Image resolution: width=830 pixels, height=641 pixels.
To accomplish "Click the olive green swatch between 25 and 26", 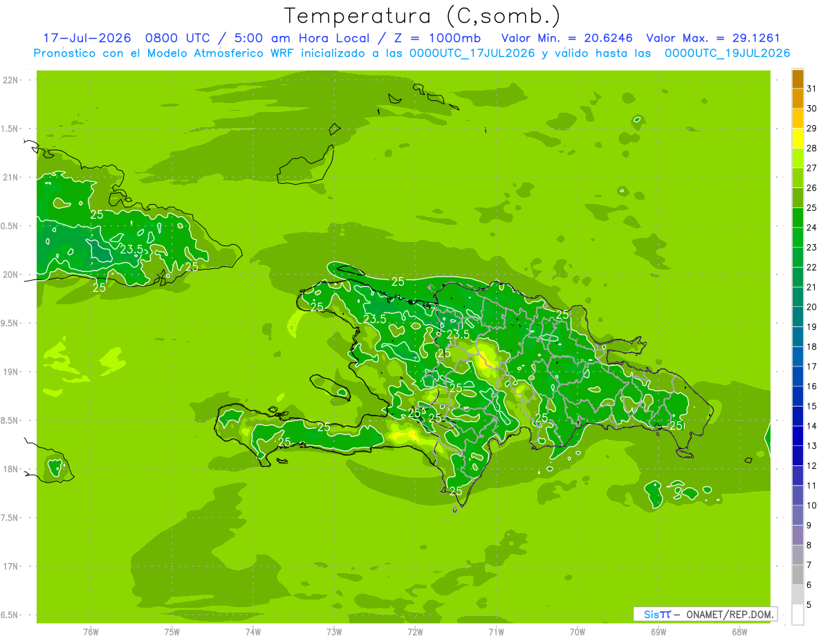I will pyautogui.click(x=797, y=198).
